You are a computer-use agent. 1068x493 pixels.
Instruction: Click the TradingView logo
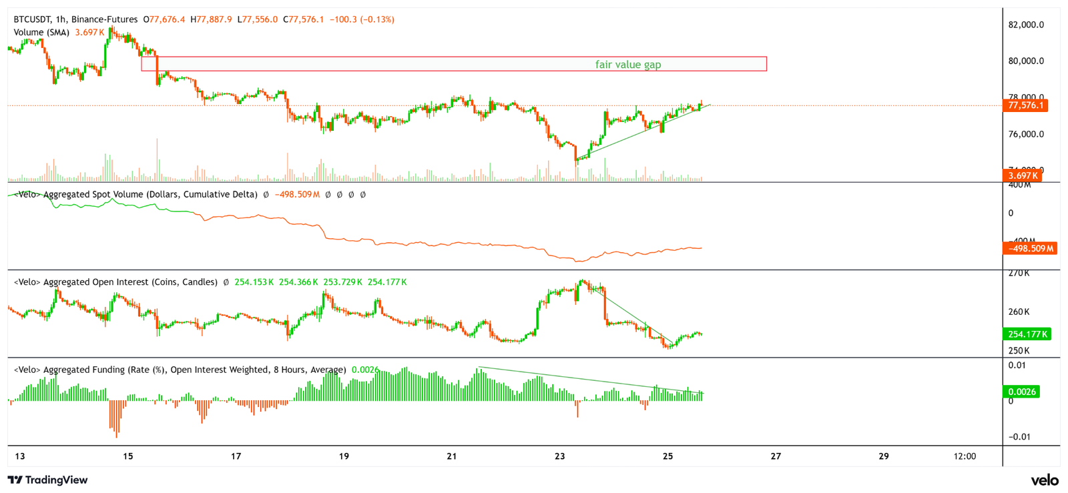(x=47, y=480)
